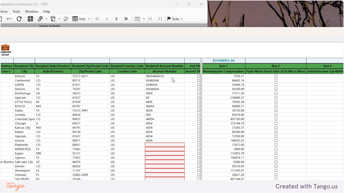Open Tasks with the flag icon
This screenshot has width=344, height=193.
(173, 19)
